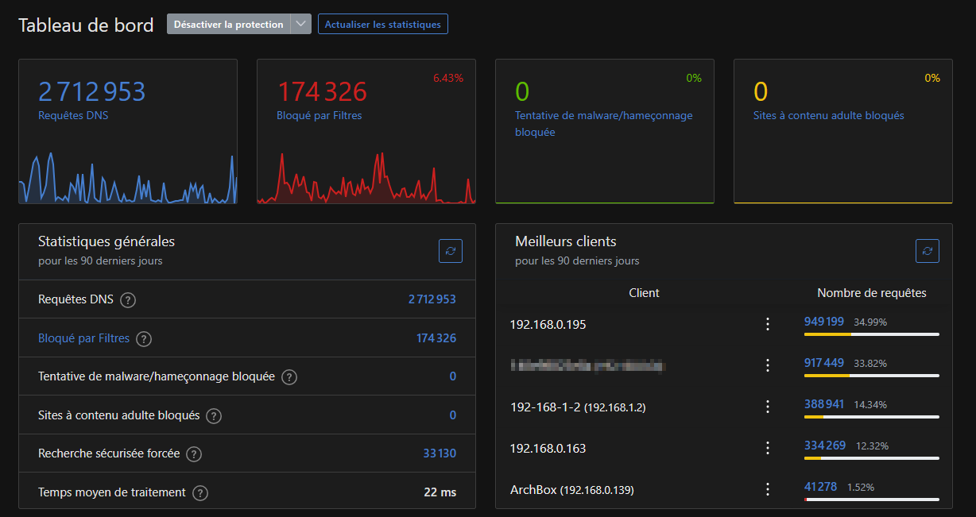Open options menu for ArchBox client
The width and height of the screenshot is (976, 517).
click(x=768, y=489)
